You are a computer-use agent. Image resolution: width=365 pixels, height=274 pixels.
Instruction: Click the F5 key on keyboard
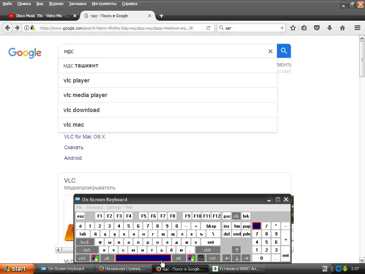(144, 216)
